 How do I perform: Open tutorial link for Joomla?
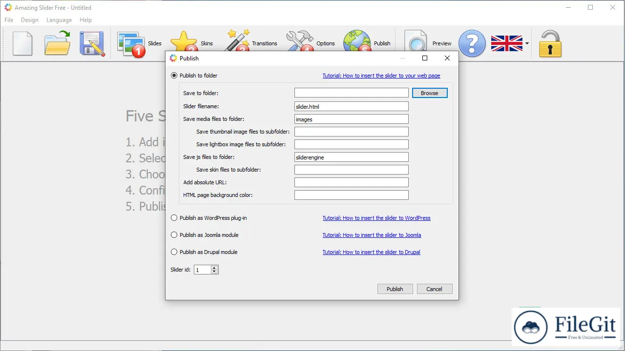coord(372,235)
